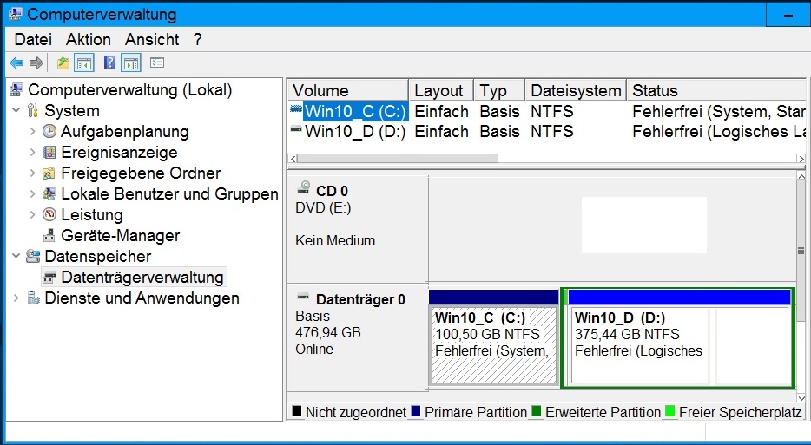Click the Computerverwaltung title bar icon
The width and height of the screenshot is (811, 445).
tap(15, 14)
